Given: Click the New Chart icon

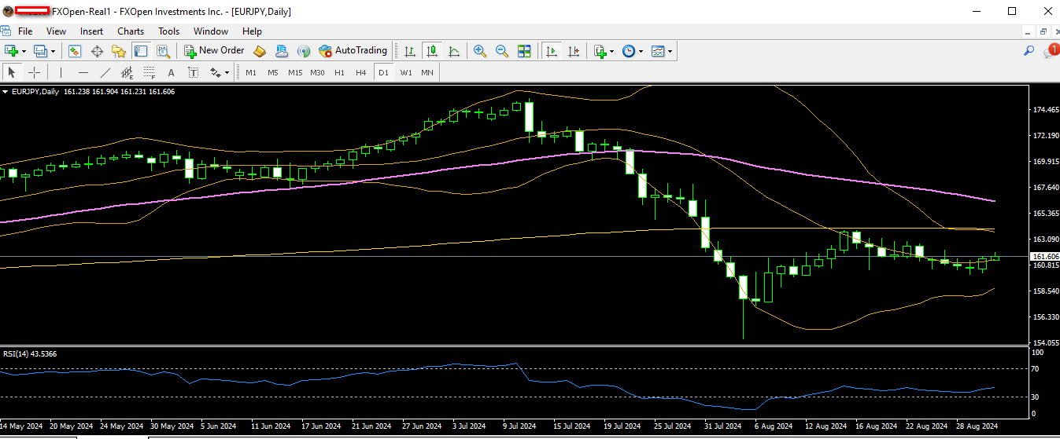Looking at the screenshot, I should (12, 51).
